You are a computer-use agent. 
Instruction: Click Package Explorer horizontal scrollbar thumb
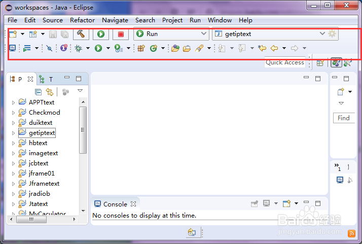coord(31,219)
